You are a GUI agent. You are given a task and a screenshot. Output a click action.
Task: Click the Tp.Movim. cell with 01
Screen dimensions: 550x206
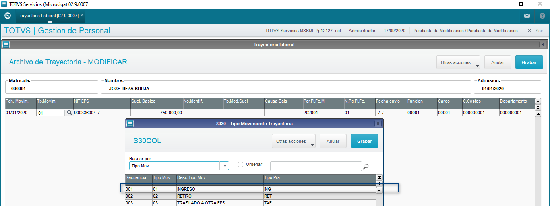pyautogui.click(x=51, y=113)
